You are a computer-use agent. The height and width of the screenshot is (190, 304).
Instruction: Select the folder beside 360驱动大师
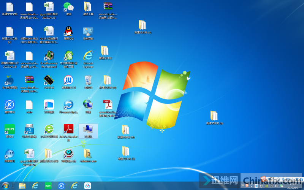(49, 155)
